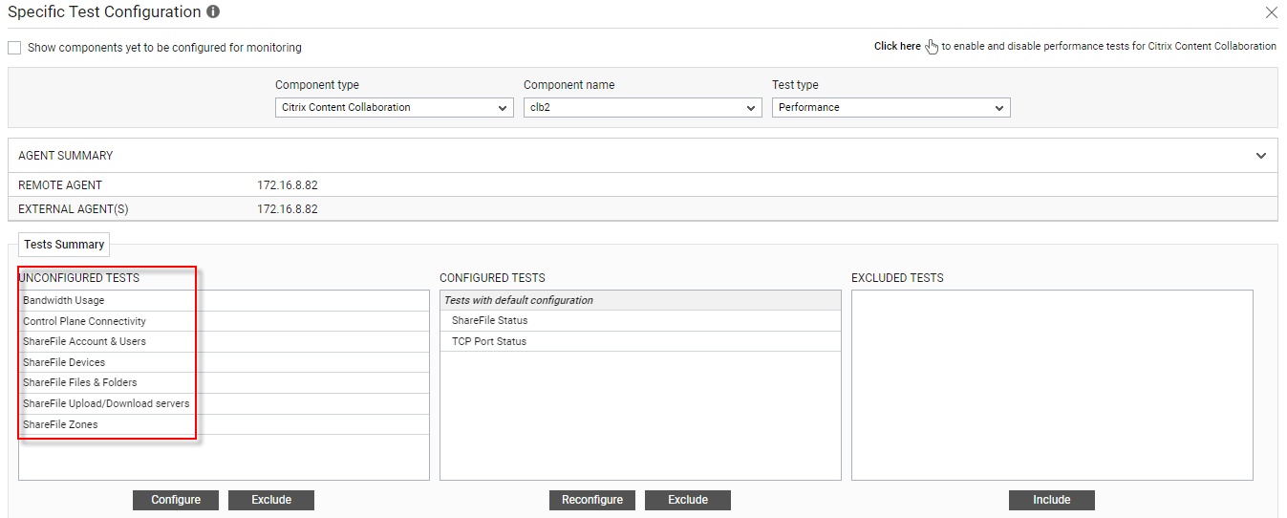Select ShareFile Zones test
Image resolution: width=1287 pixels, height=518 pixels.
tap(224, 424)
